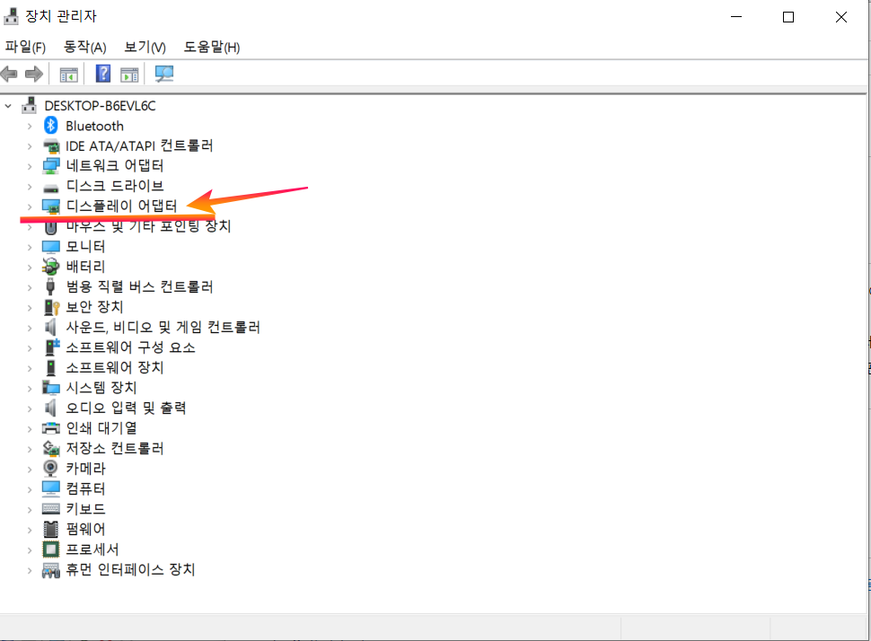Select the IDE ATA/ATAPI 컨트롤러 row text

(x=139, y=145)
